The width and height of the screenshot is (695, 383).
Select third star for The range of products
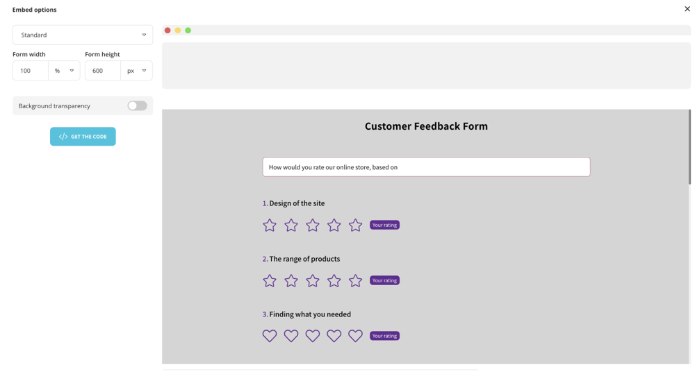coord(313,280)
